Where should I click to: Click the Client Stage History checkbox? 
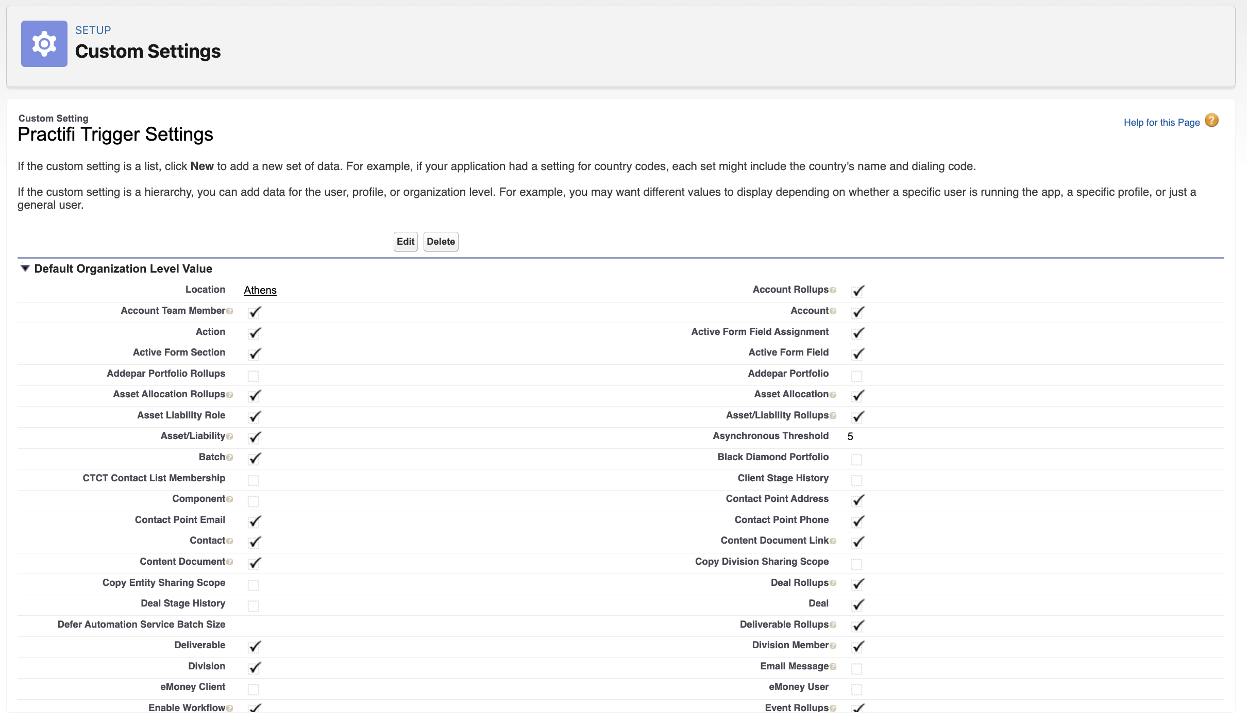856,480
